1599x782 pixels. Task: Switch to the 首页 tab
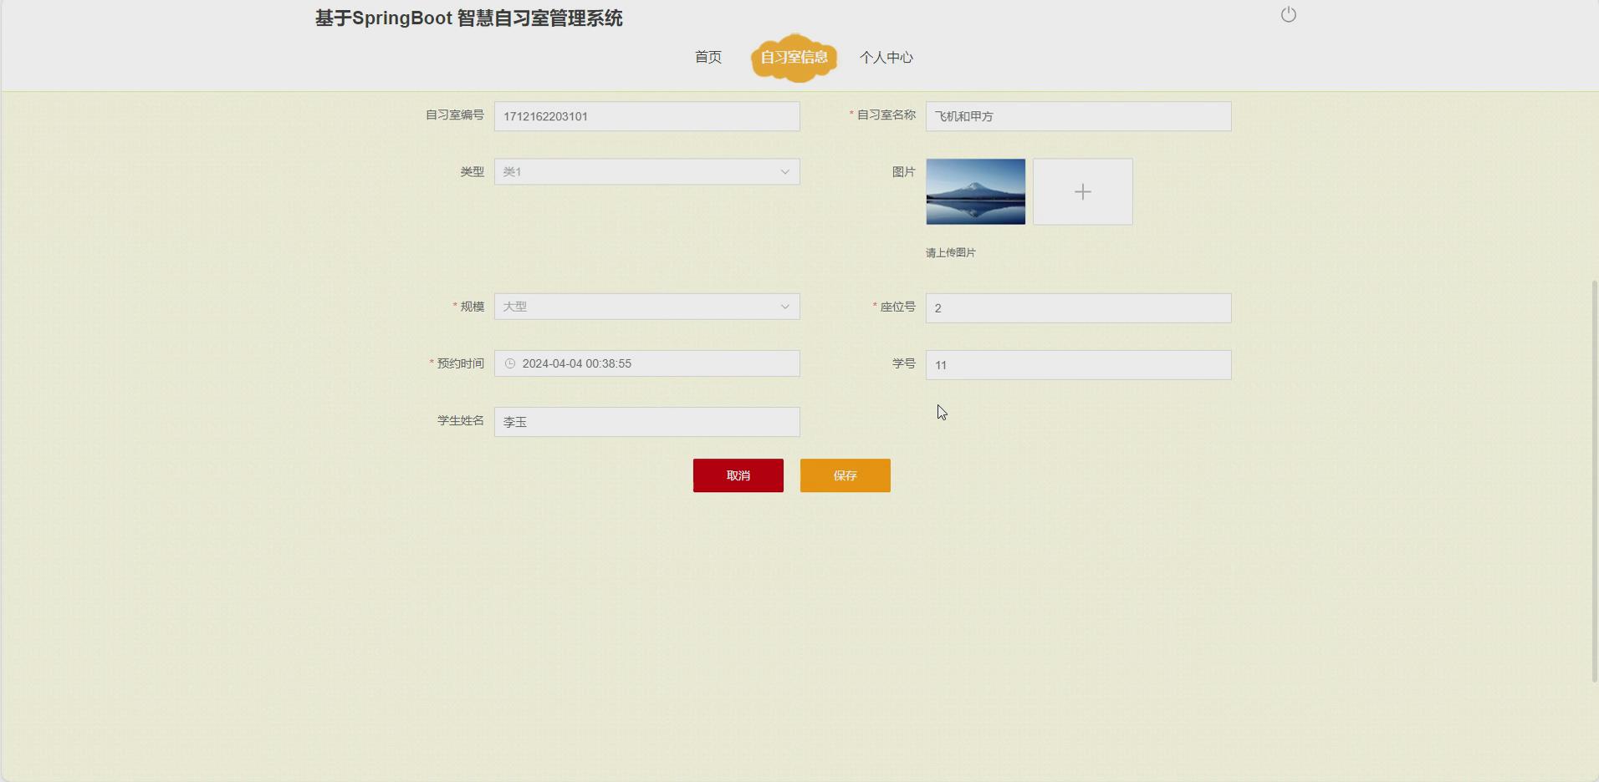[x=707, y=58]
